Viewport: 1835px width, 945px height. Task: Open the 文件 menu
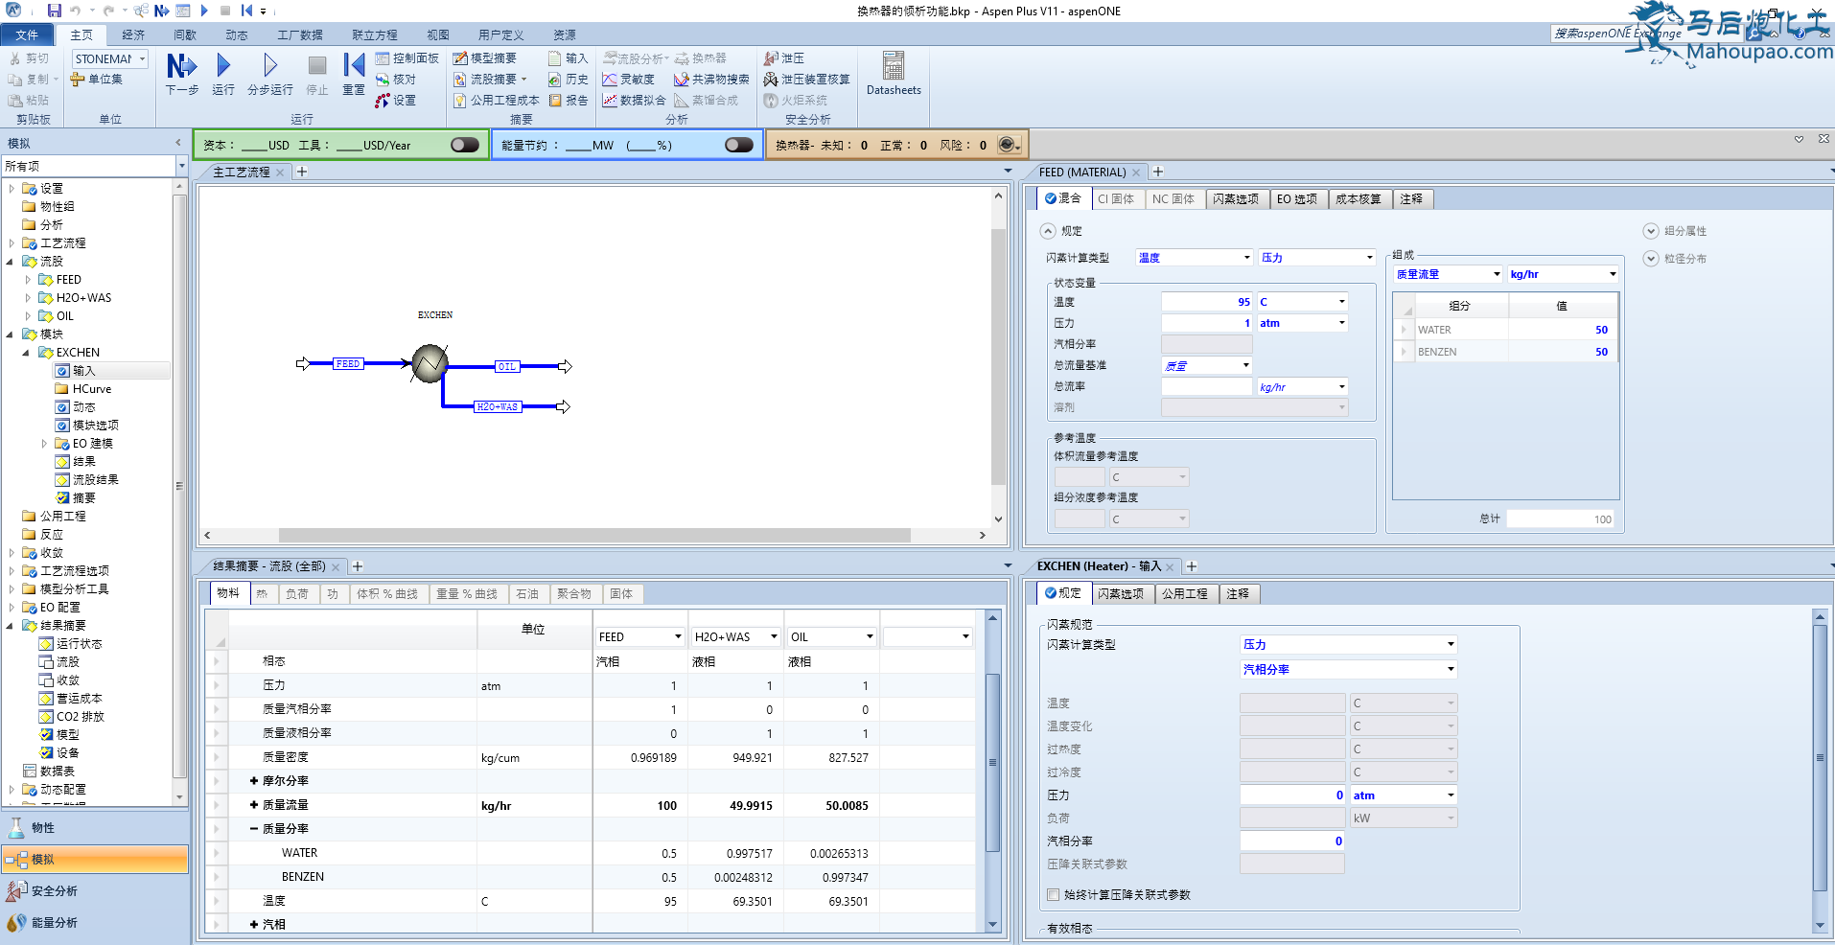click(27, 35)
